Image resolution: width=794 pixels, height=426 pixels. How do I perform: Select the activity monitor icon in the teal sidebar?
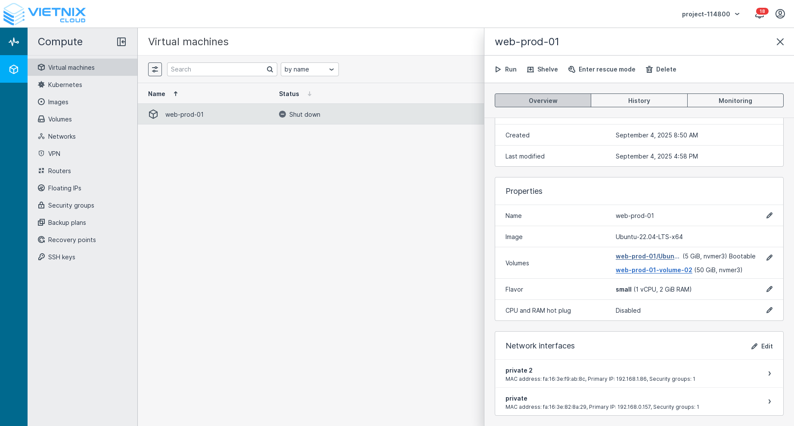tap(14, 41)
